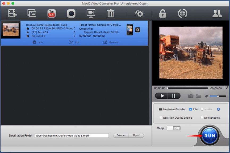Expand preview to fullscreen
Screen dimensions: 230x153
click(227, 88)
